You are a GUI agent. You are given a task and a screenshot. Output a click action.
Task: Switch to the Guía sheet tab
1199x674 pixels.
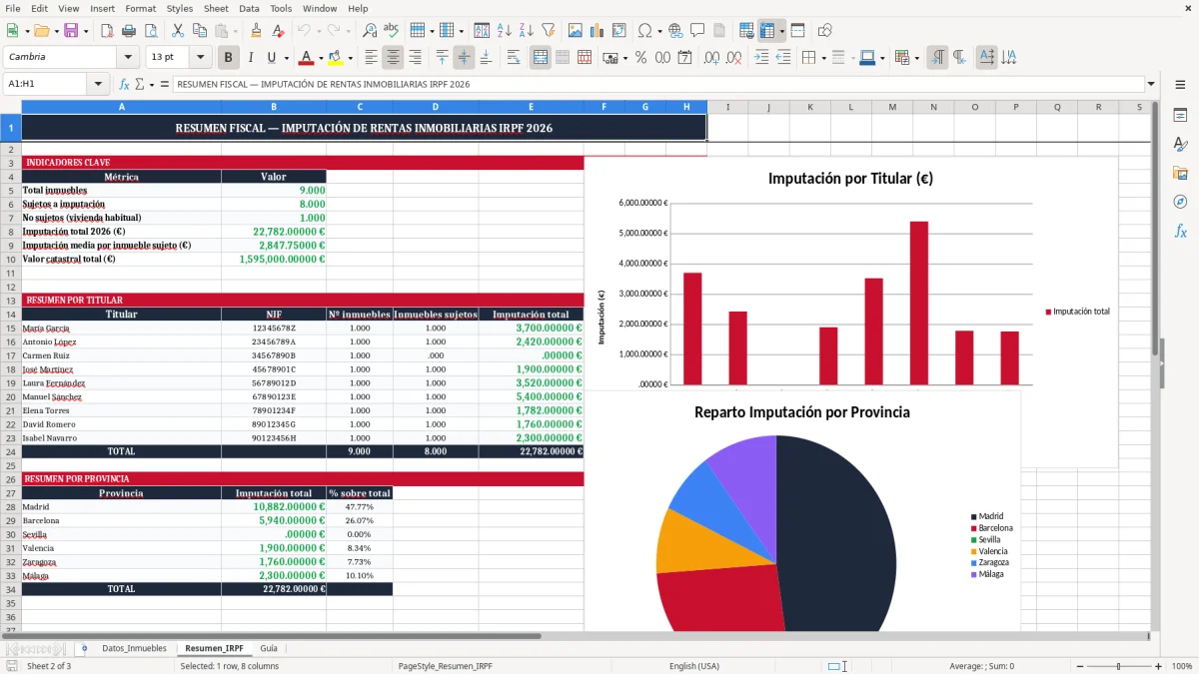[269, 648]
